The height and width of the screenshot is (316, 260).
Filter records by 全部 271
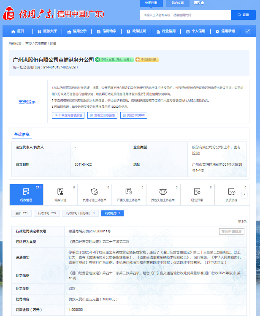point(22,213)
